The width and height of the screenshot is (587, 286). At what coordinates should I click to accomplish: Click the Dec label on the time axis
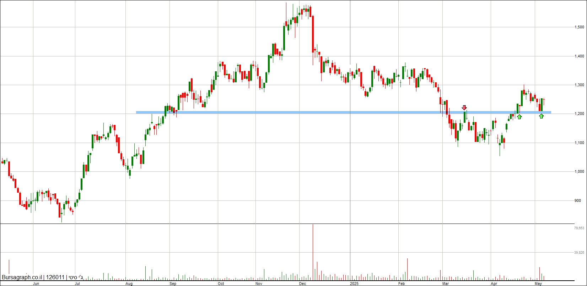(x=302, y=284)
